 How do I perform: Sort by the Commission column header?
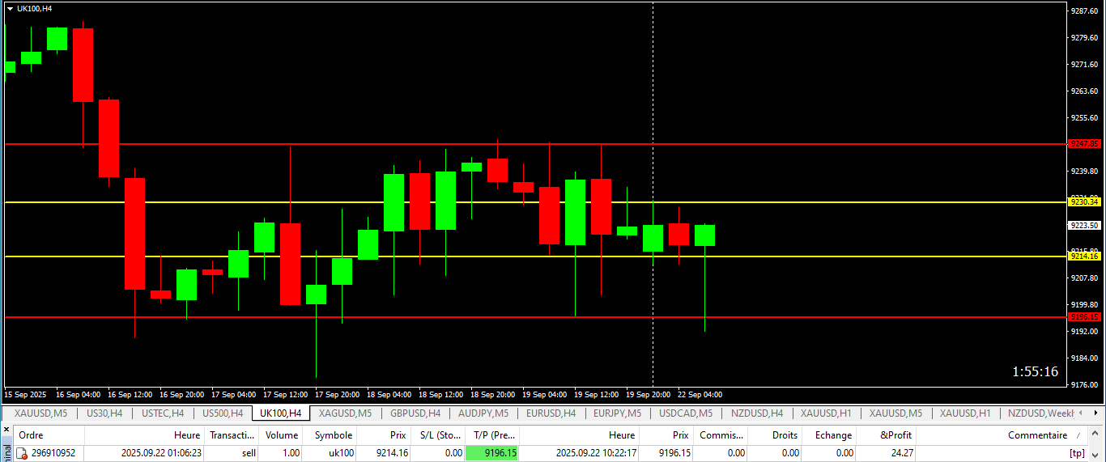721,435
